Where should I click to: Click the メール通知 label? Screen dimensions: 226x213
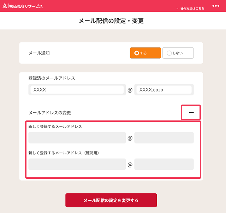[x=39, y=53]
